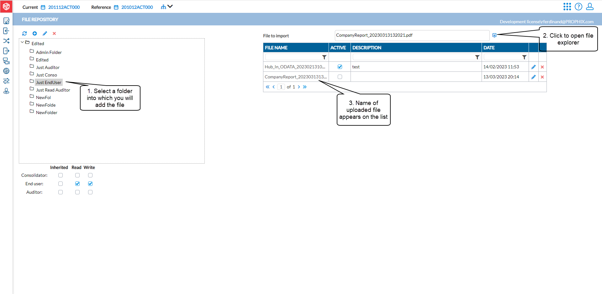
Task: Select the Just Auditor folder
Action: pos(48,67)
